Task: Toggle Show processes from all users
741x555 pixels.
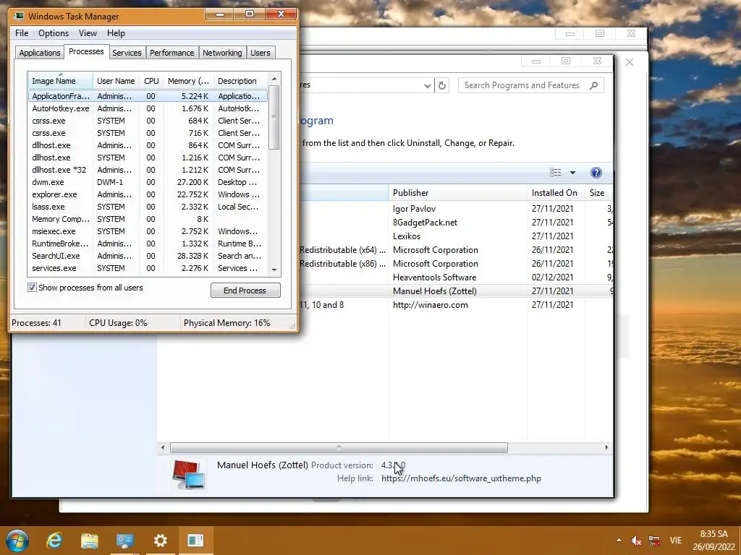Action: pos(32,288)
